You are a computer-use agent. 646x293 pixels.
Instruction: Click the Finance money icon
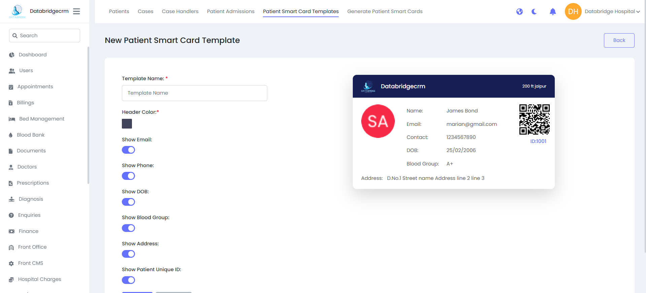pyautogui.click(x=12, y=231)
